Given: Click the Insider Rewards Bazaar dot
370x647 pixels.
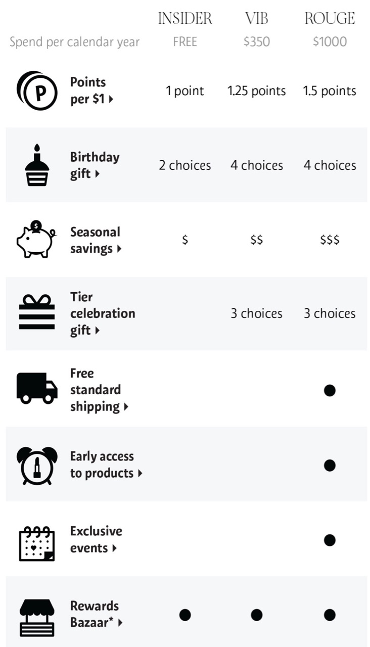Looking at the screenshot, I should pos(185,615).
